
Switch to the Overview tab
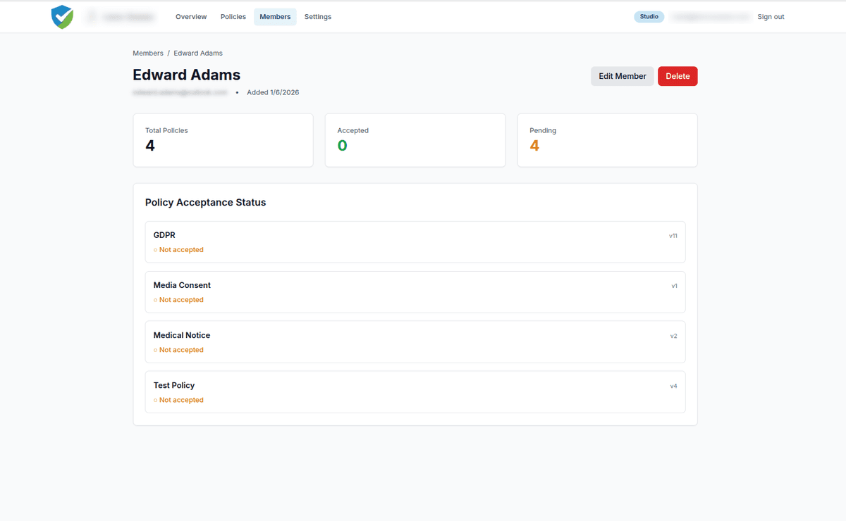(191, 16)
